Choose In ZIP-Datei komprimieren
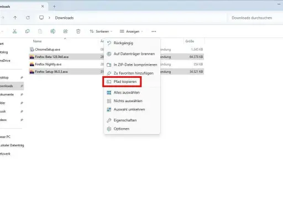This screenshot has height=212, width=283. [x=132, y=65]
